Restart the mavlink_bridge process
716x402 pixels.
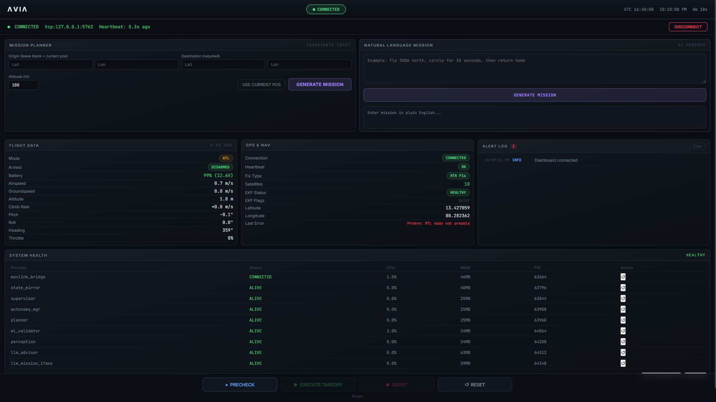click(623, 277)
